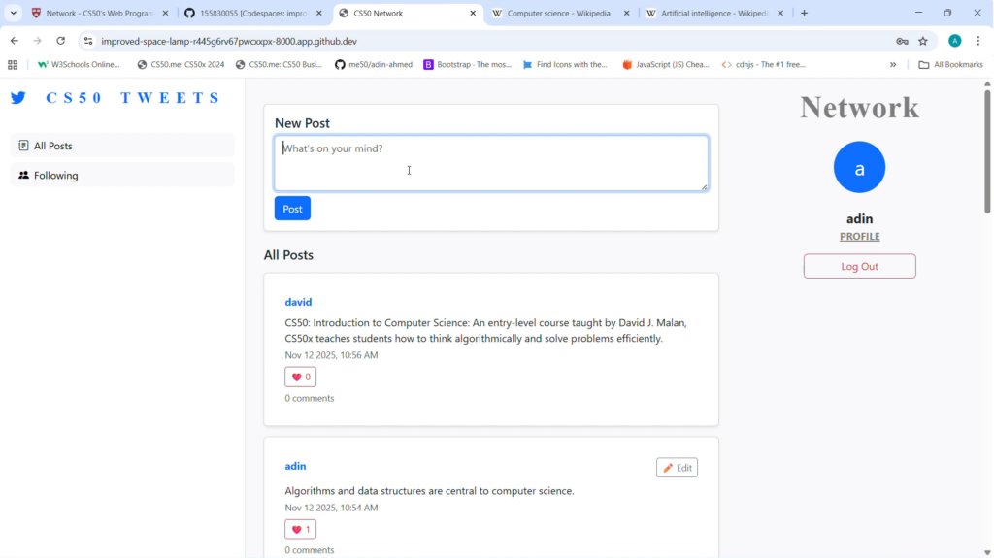This screenshot has width=994, height=558.
Task: Click the post textarea resize handle
Action: [705, 187]
